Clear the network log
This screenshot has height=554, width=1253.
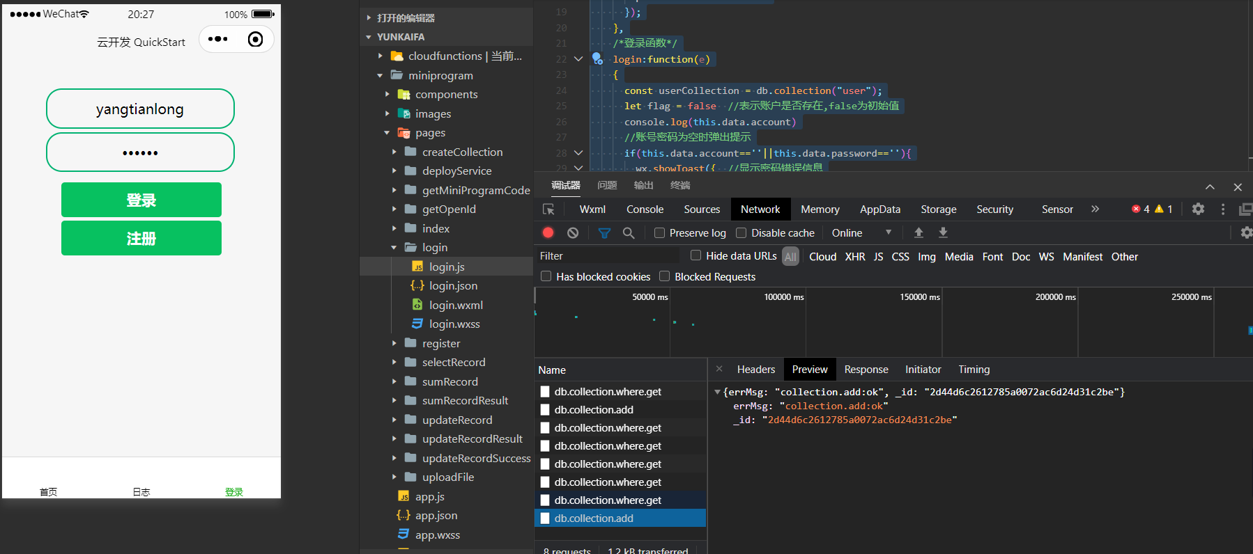573,232
